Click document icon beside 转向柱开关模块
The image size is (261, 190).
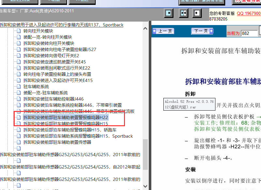[x=19, y=31]
